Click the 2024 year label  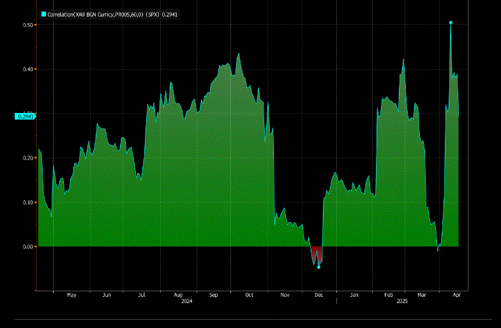pyautogui.click(x=186, y=301)
